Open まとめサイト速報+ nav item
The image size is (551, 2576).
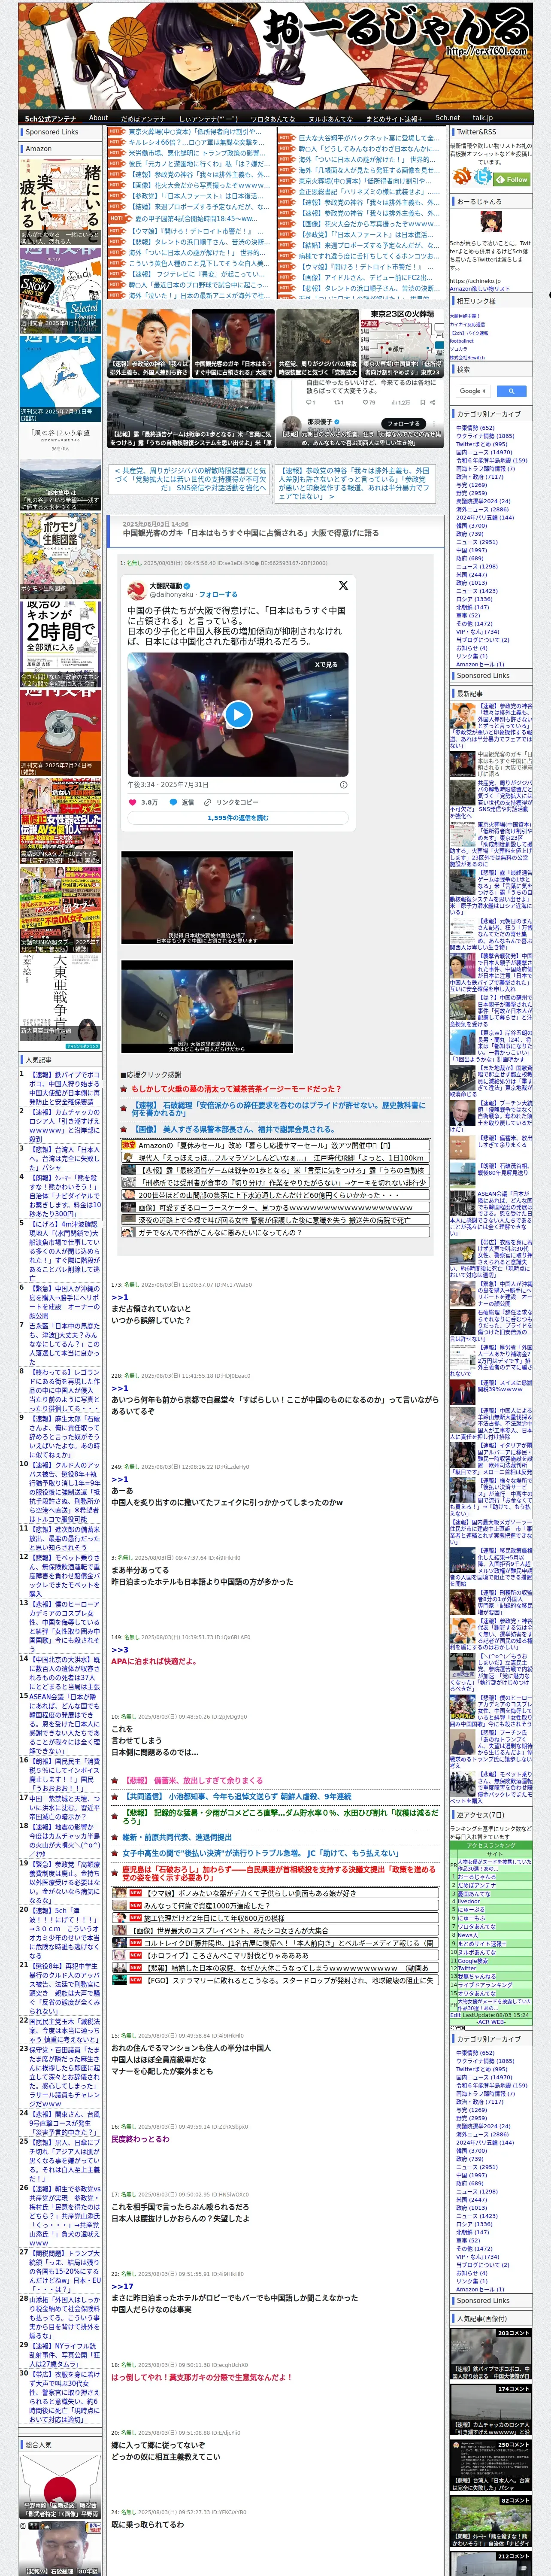(394, 118)
